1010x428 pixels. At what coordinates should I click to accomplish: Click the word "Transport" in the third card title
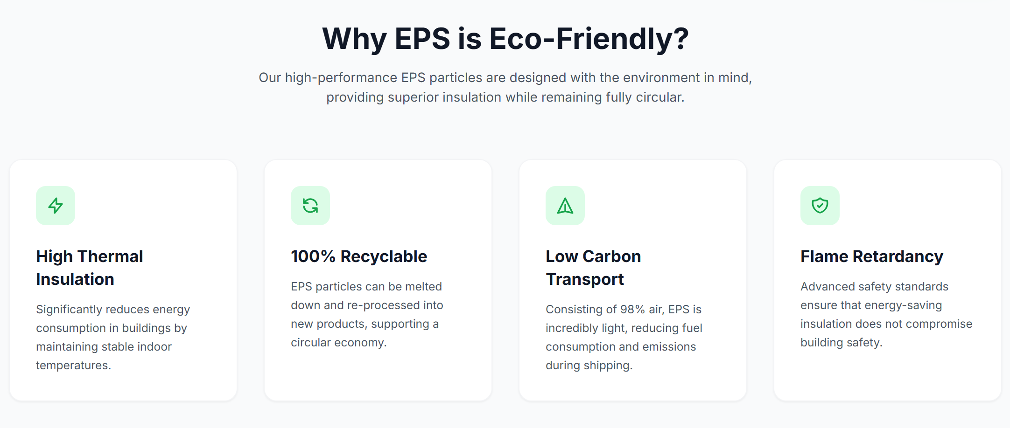click(x=585, y=279)
